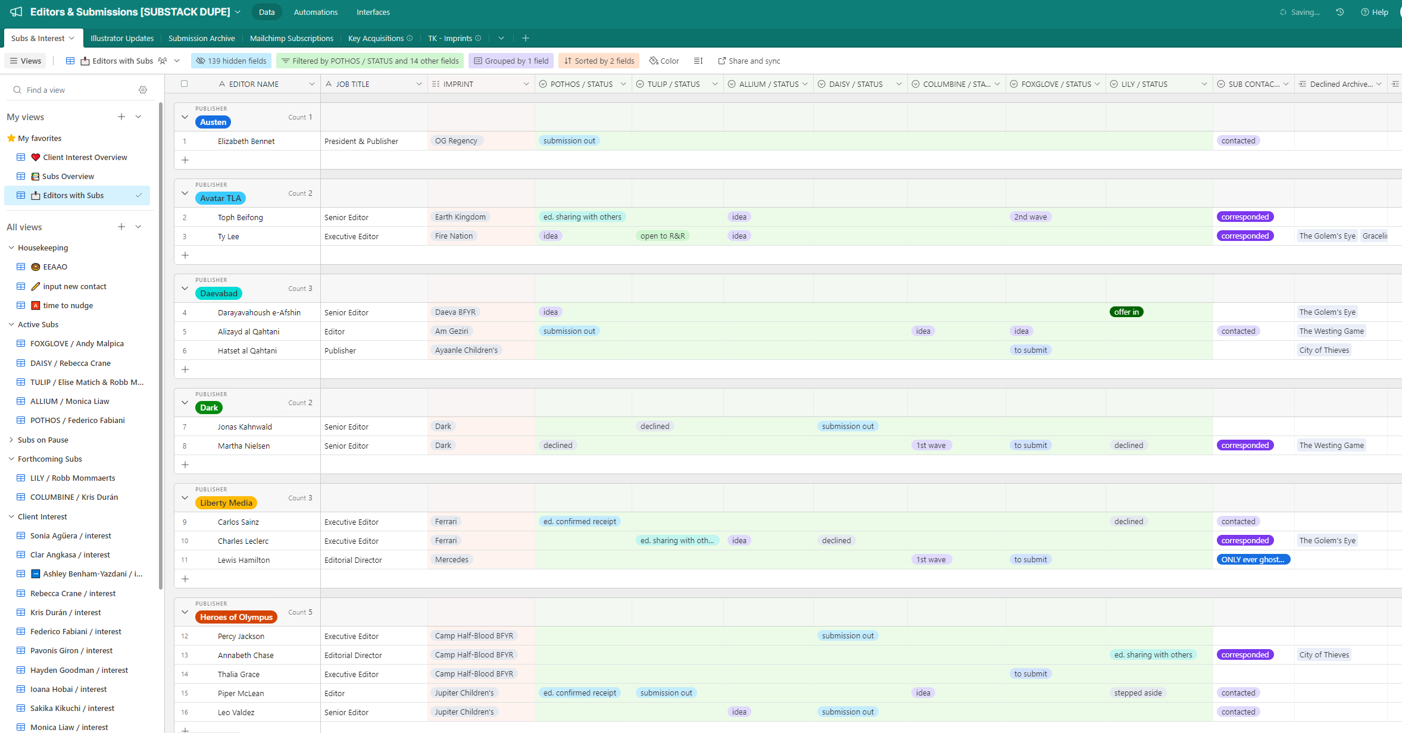
Task: Collapse the Daevabad publisher group
Action: pos(185,288)
